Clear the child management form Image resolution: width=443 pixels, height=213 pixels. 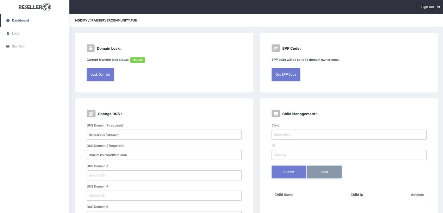(x=324, y=172)
